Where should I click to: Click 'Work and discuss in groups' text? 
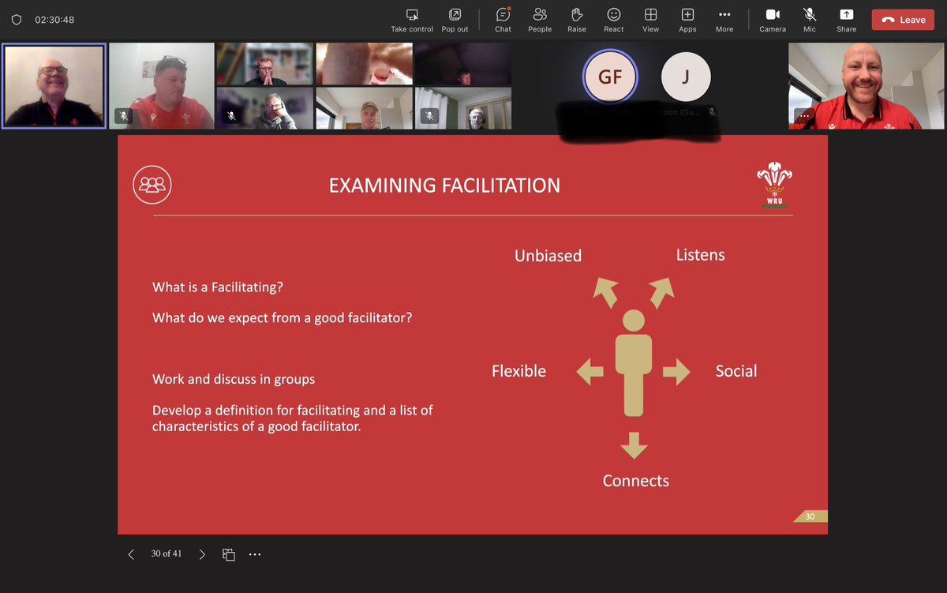[x=234, y=379]
